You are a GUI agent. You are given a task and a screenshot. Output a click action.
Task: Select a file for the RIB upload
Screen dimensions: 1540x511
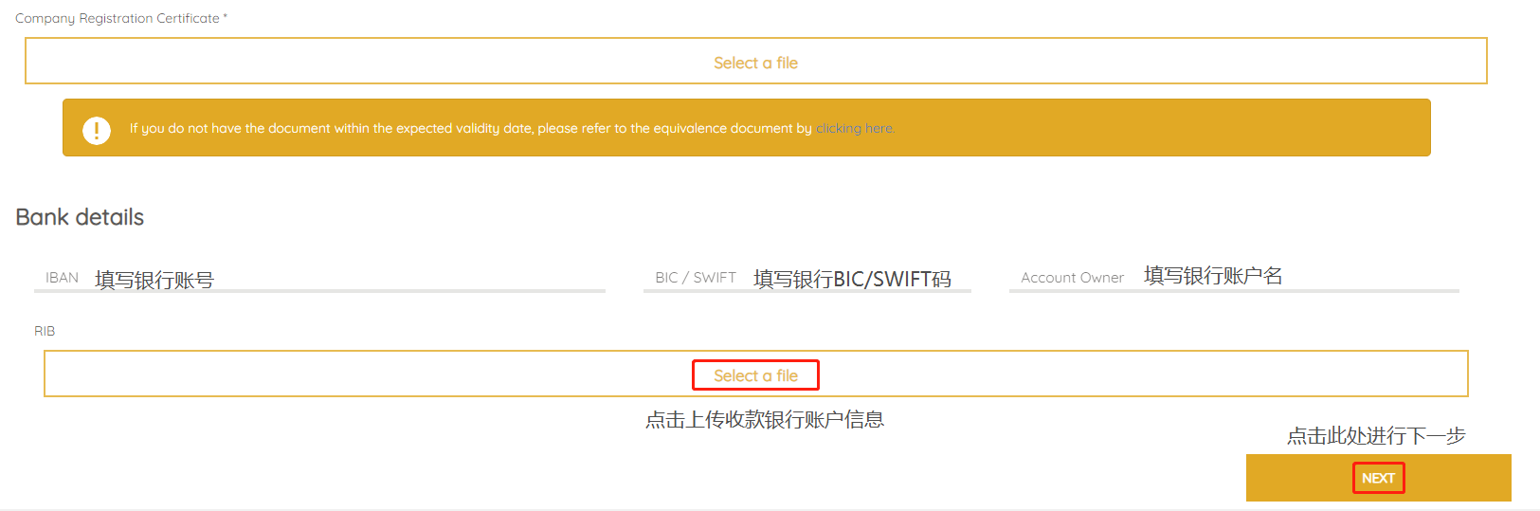pyautogui.click(x=755, y=375)
